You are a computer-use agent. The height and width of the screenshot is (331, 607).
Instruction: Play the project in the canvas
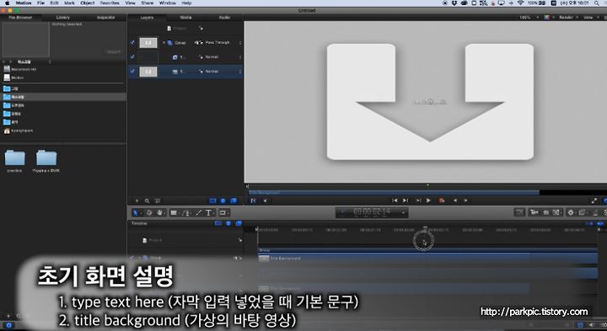pos(428,200)
